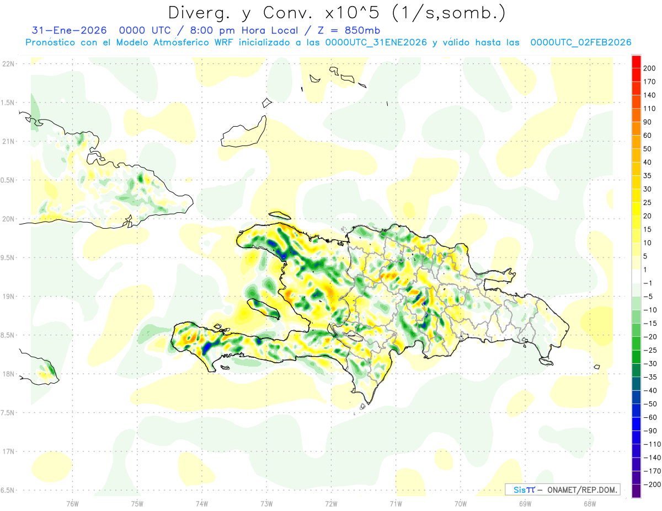Viewport: 662px width, 511px height.
Task: Click the positive '170' color scale label
Action: click(x=649, y=82)
